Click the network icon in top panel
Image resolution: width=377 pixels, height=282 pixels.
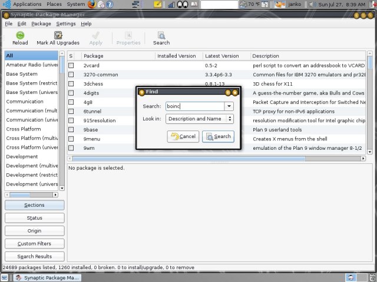click(x=136, y=4)
